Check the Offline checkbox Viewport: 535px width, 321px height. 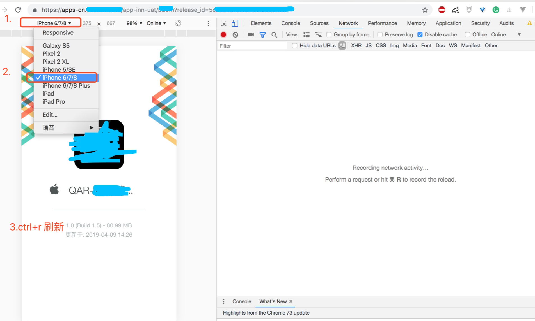tap(467, 35)
